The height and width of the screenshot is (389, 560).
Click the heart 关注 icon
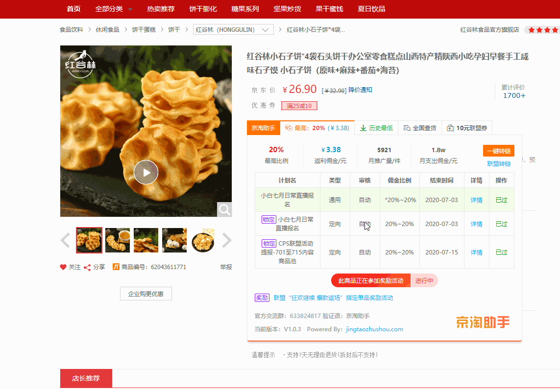(x=63, y=267)
